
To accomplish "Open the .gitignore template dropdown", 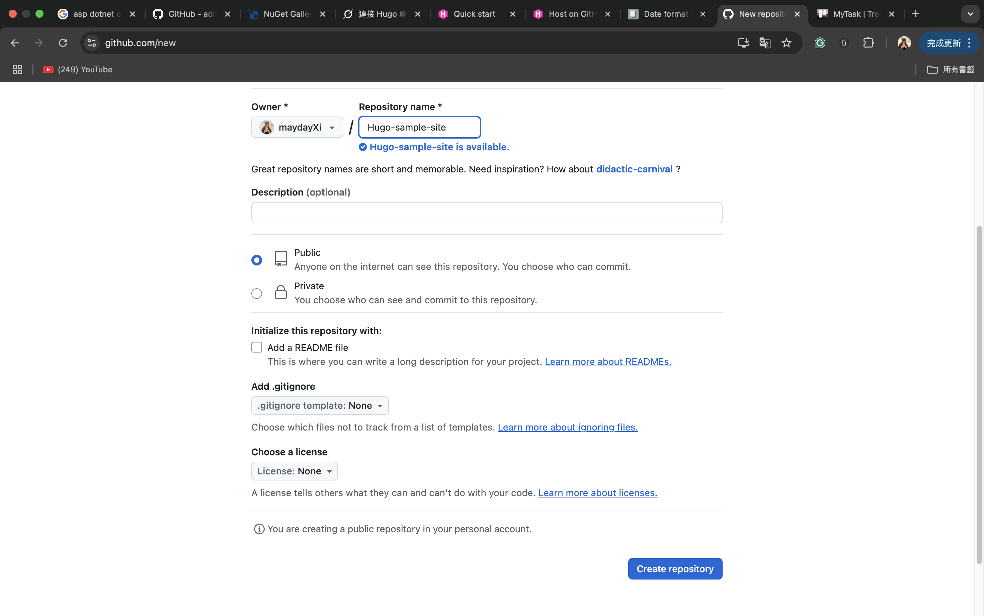I will tap(320, 405).
